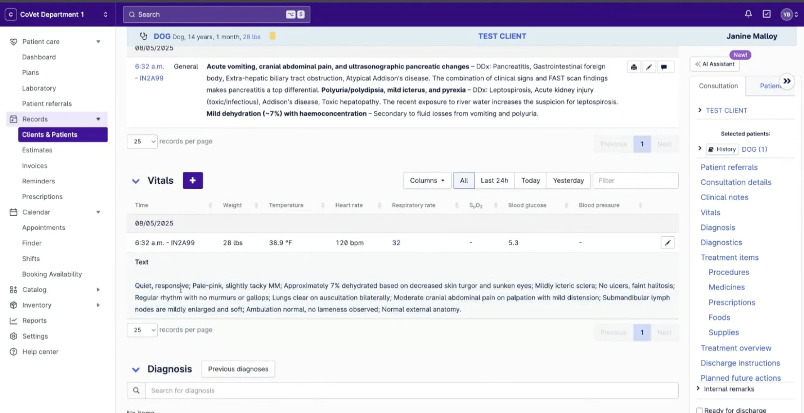Click Previous diagnoses button
Viewport: 804px width, 413px height.
coord(238,369)
